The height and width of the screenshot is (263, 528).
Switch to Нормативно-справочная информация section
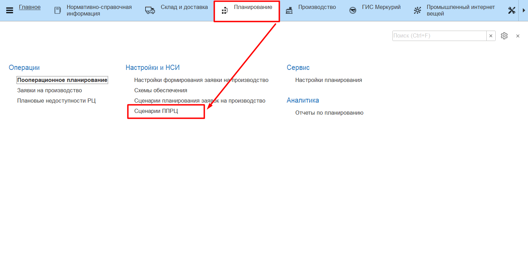click(99, 10)
